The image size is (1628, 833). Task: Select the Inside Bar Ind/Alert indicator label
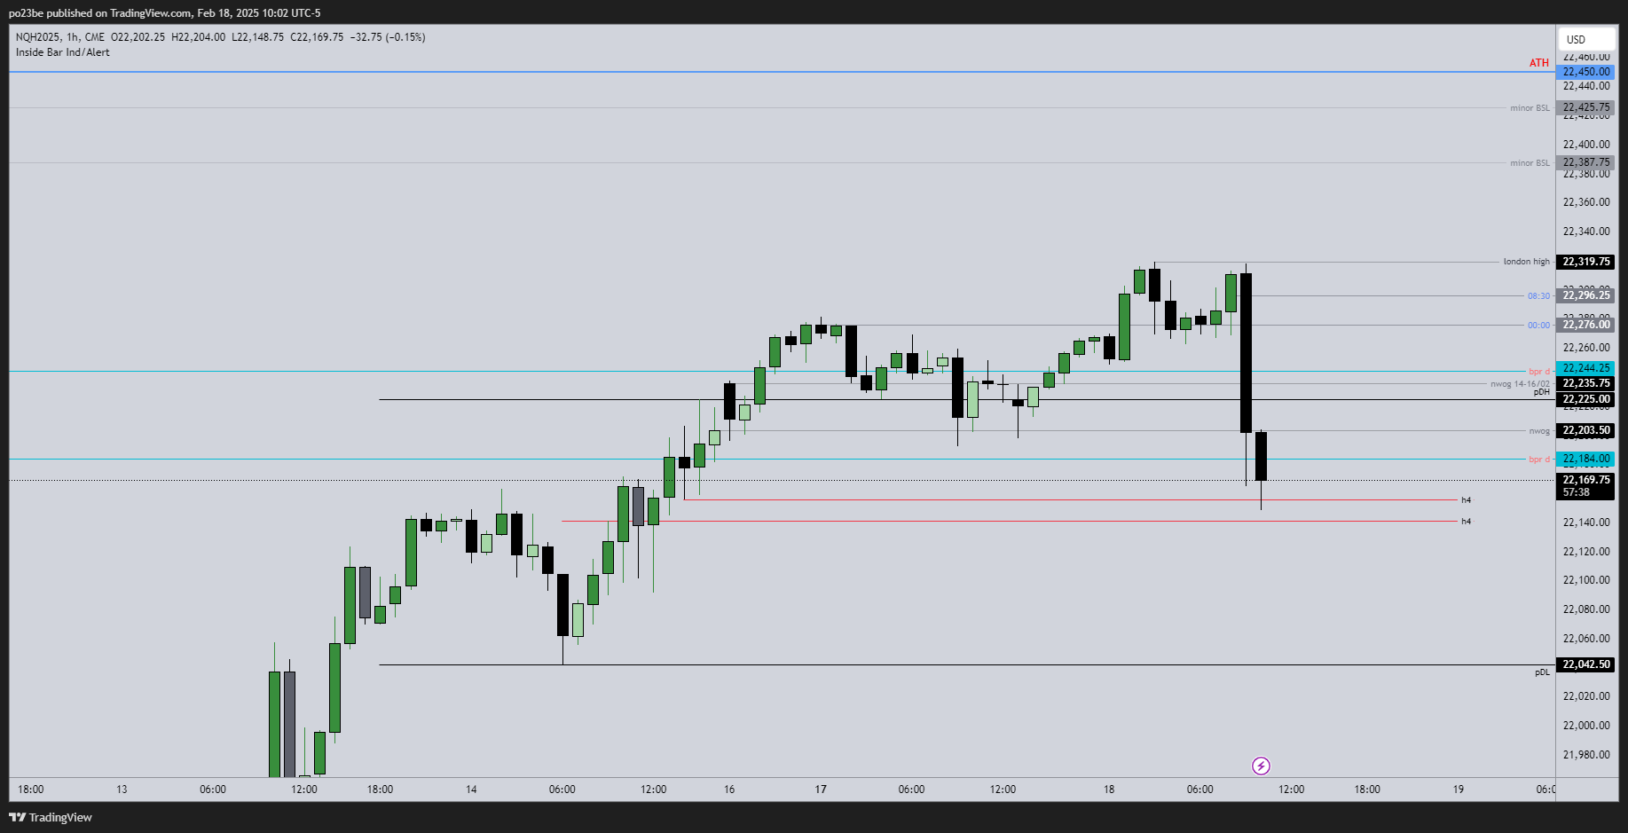click(x=63, y=52)
